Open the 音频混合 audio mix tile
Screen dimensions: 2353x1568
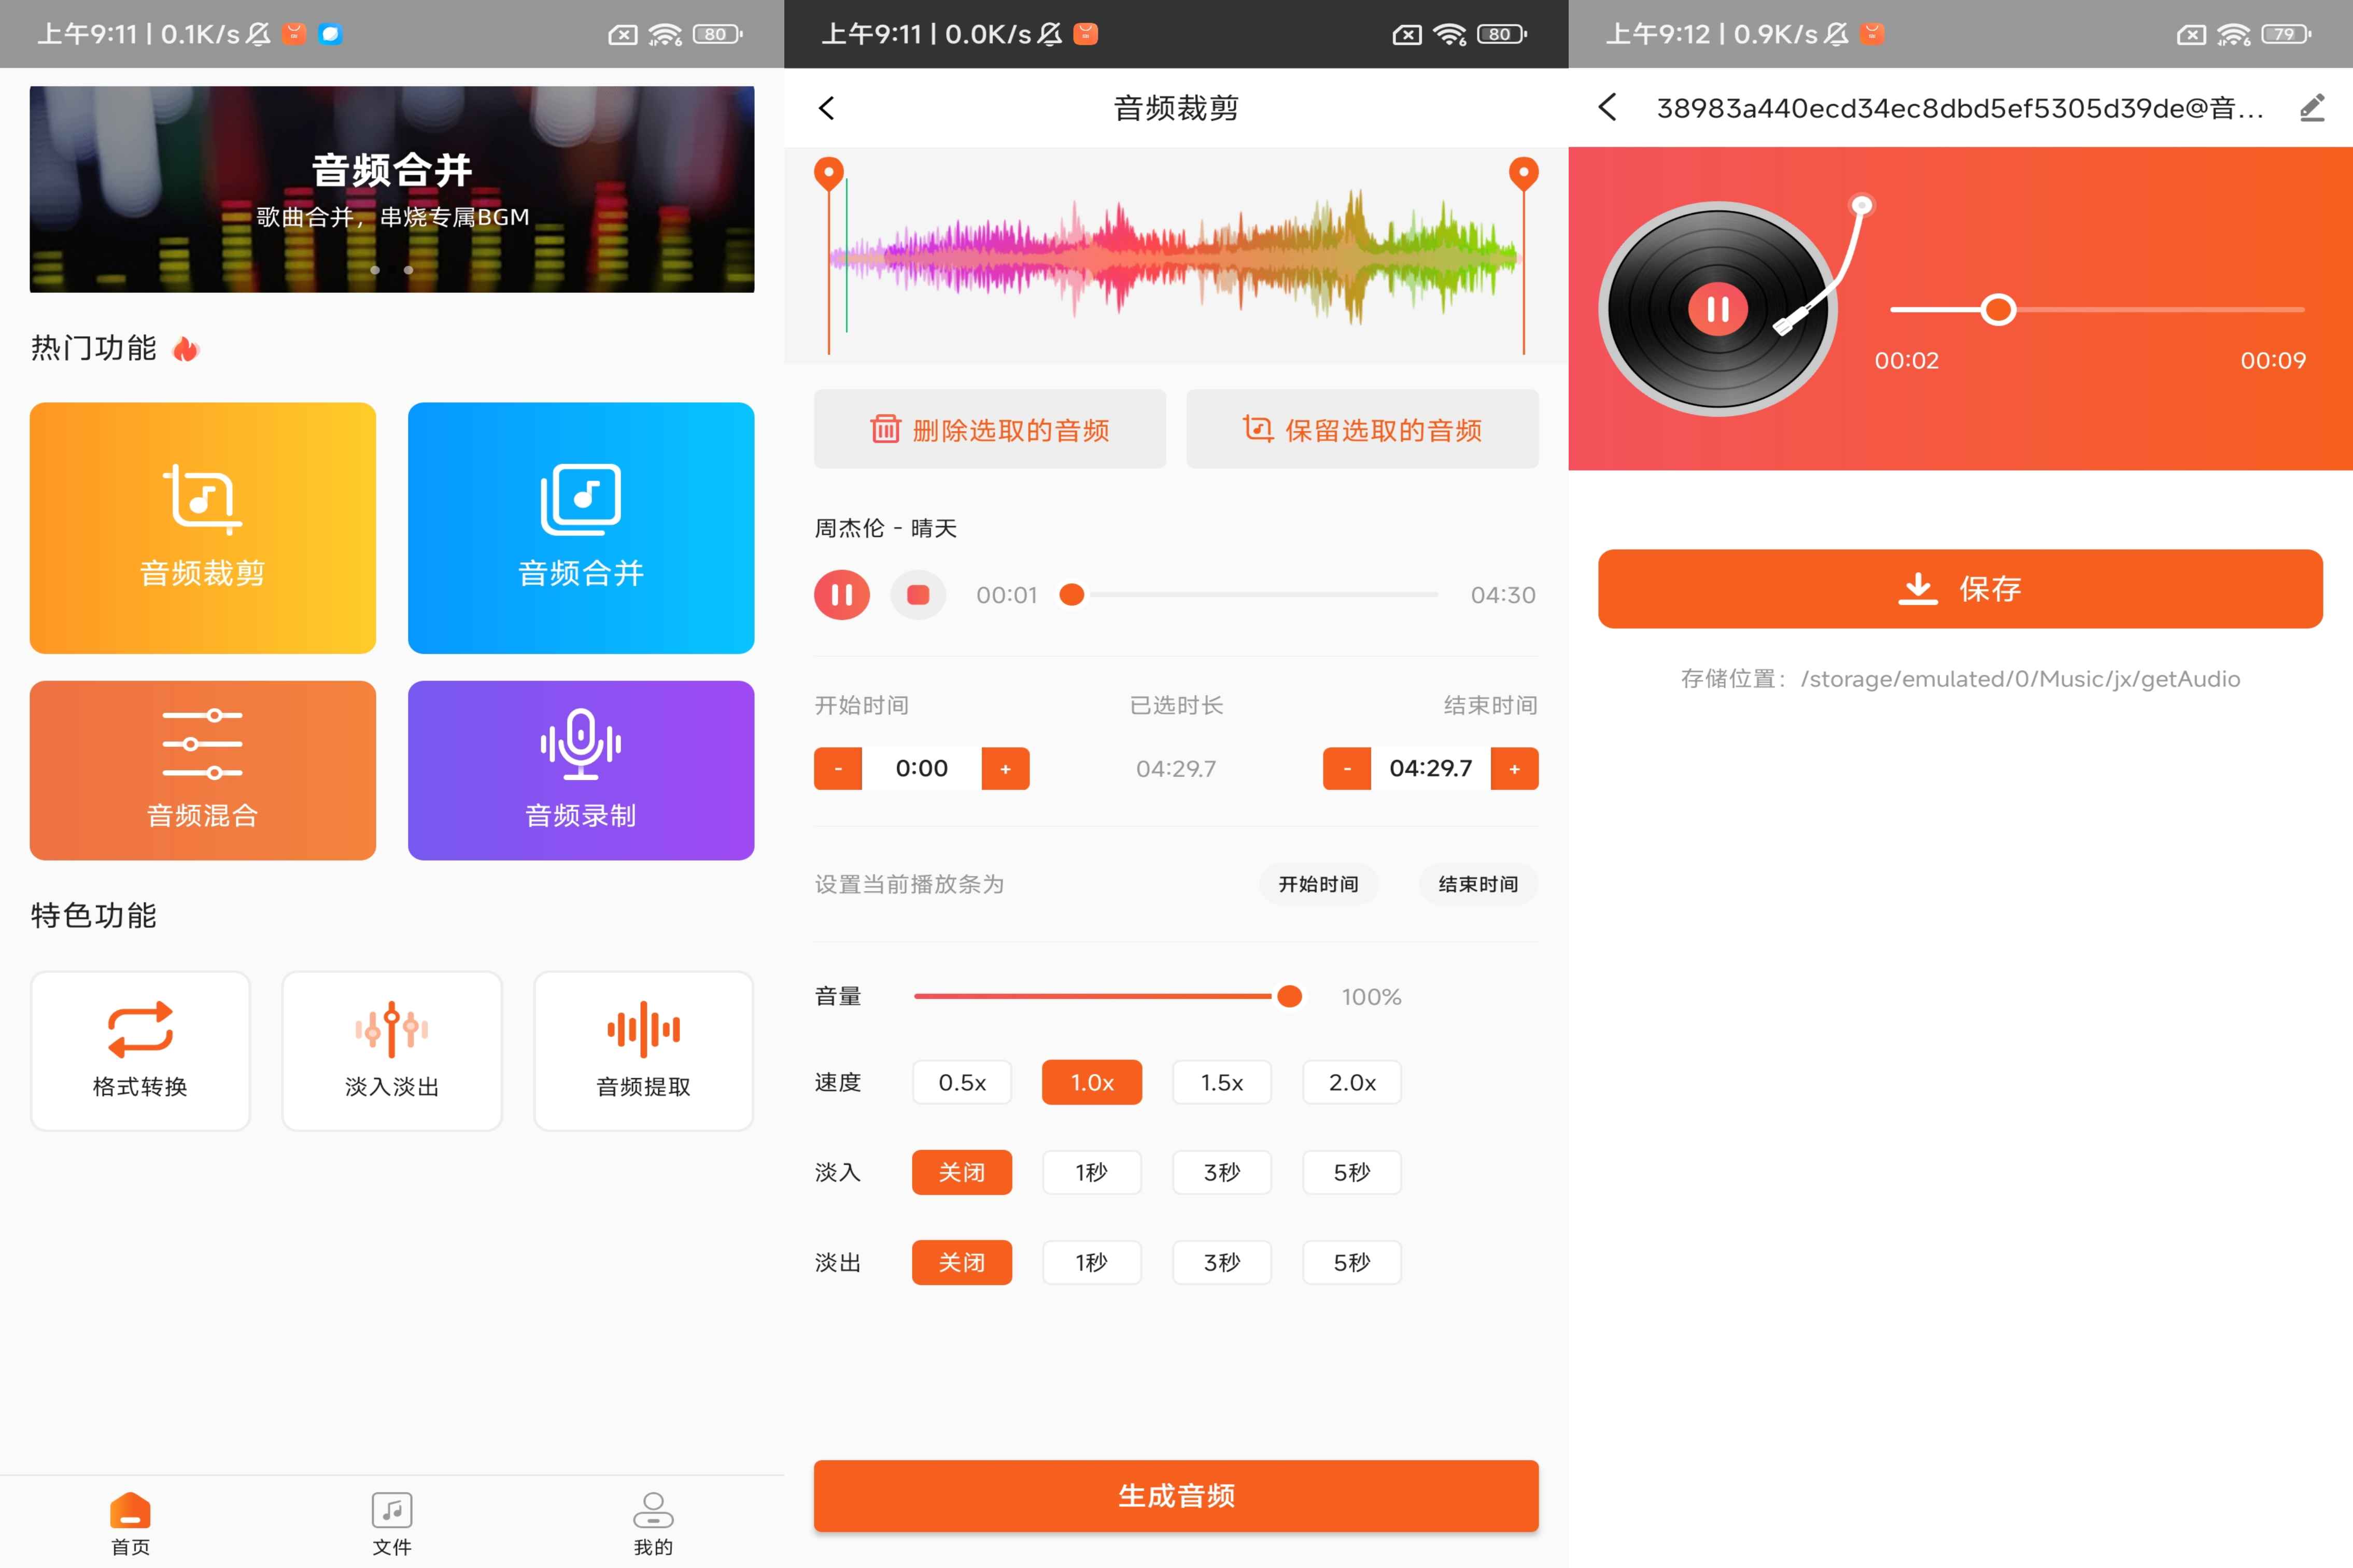(203, 770)
